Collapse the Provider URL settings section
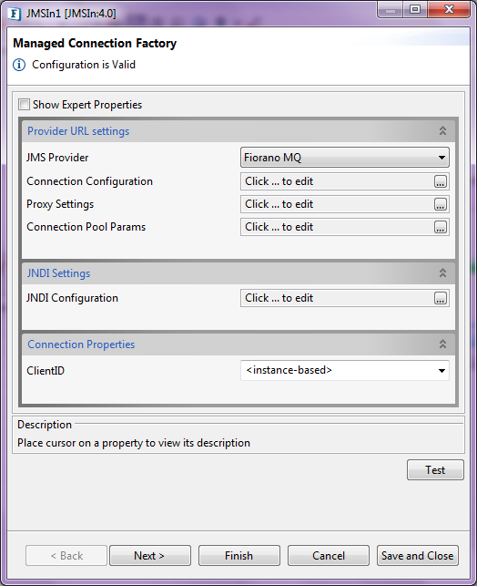 (x=442, y=131)
